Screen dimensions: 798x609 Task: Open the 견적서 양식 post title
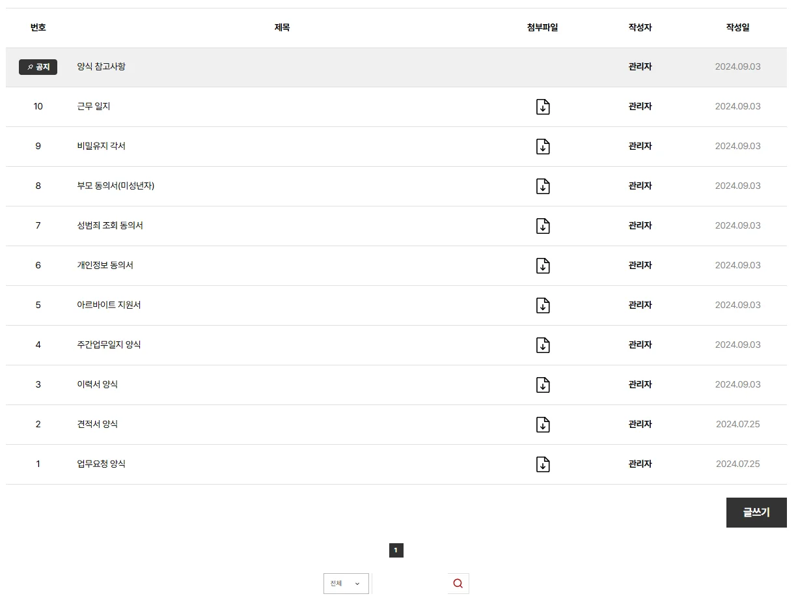[97, 424]
